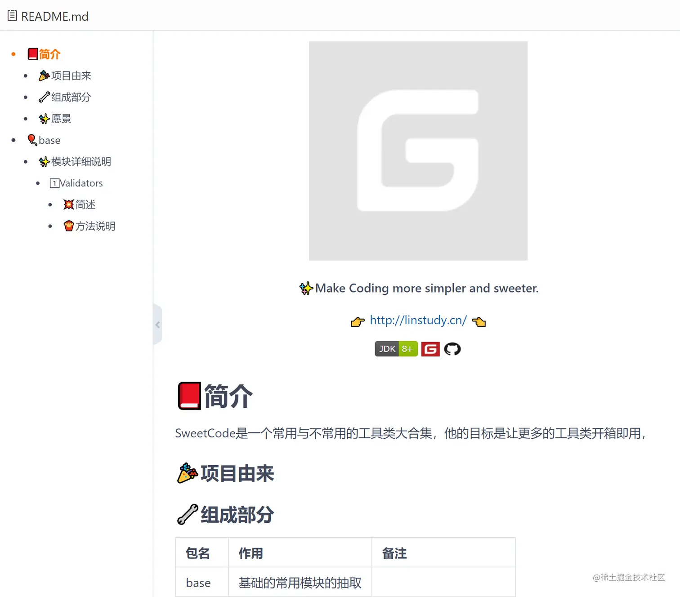The width and height of the screenshot is (680, 597).
Task: Go to 组成部分 in the sidebar
Action: [x=65, y=97]
